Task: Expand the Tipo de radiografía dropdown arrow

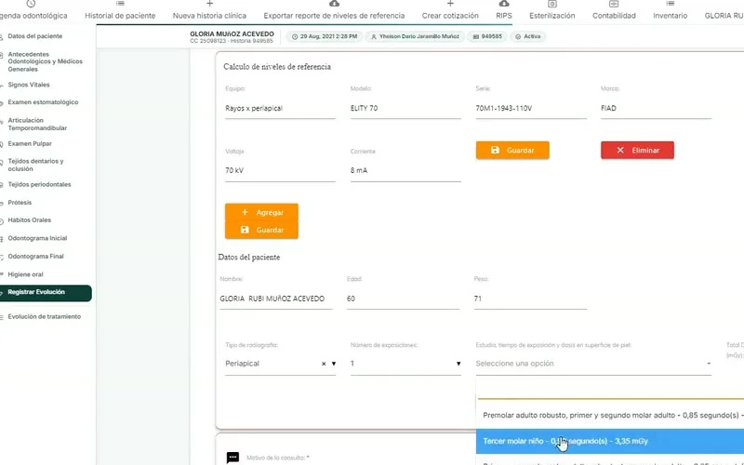Action: [334, 364]
